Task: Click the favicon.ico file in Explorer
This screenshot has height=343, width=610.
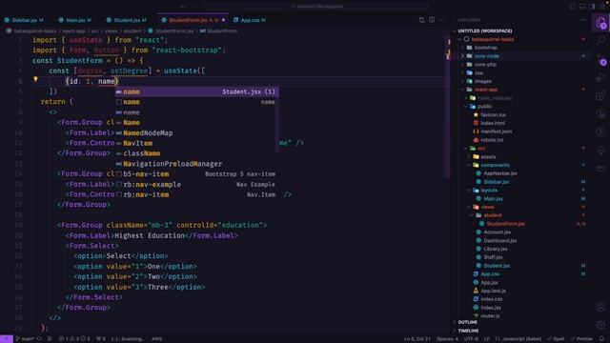Action: click(494, 114)
